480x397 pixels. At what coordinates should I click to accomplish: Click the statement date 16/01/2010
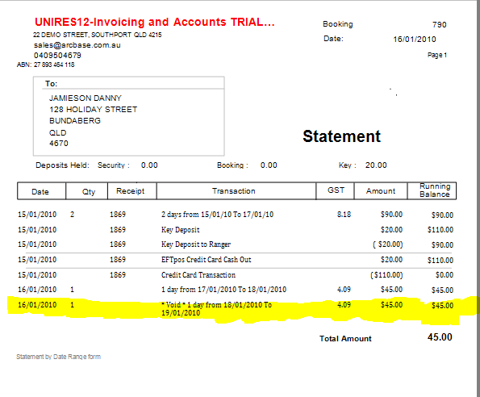click(415, 40)
